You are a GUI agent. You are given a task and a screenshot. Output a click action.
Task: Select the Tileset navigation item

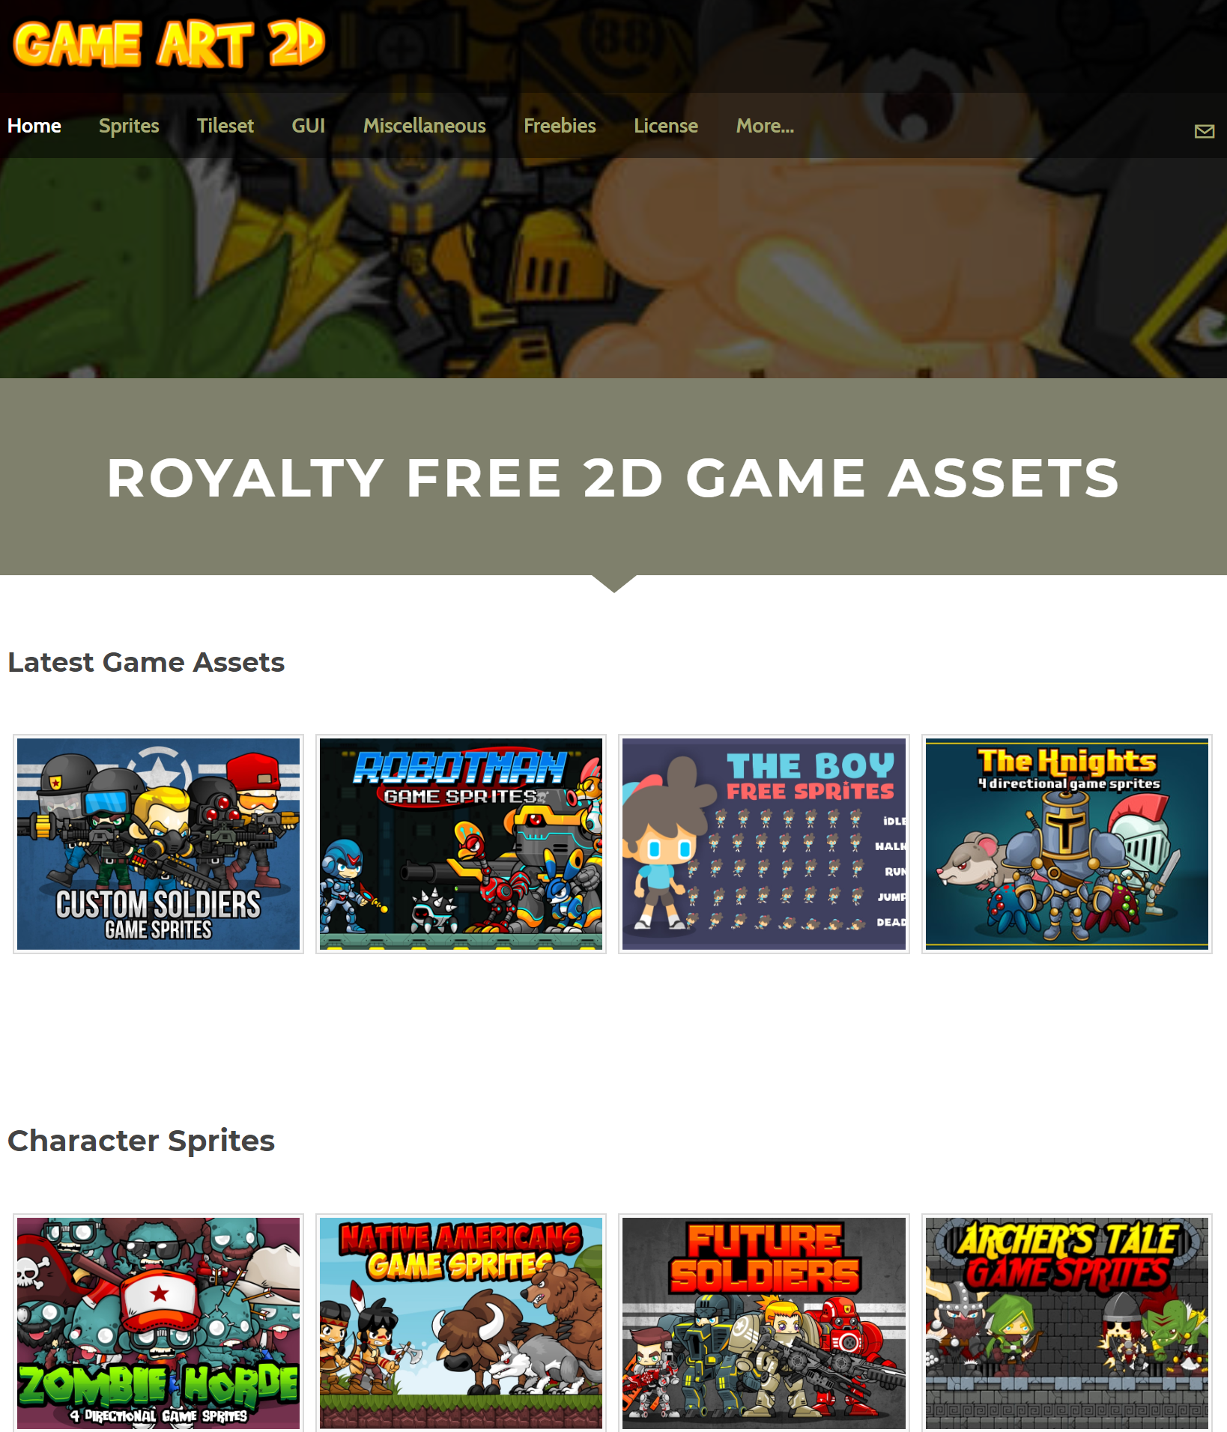(x=225, y=126)
